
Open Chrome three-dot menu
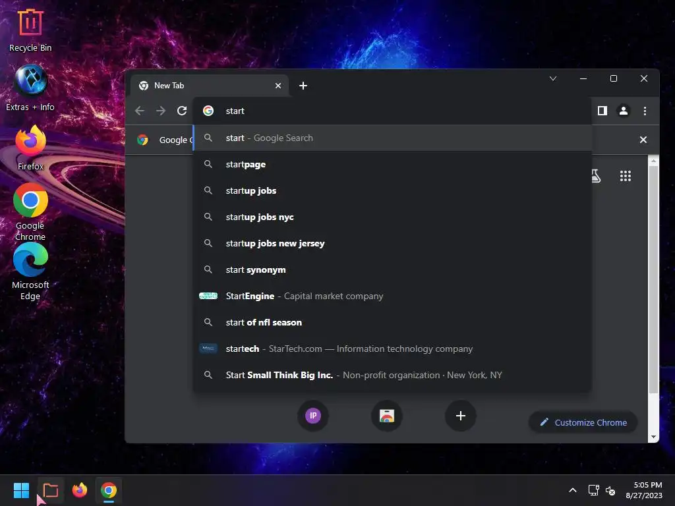pyautogui.click(x=645, y=111)
